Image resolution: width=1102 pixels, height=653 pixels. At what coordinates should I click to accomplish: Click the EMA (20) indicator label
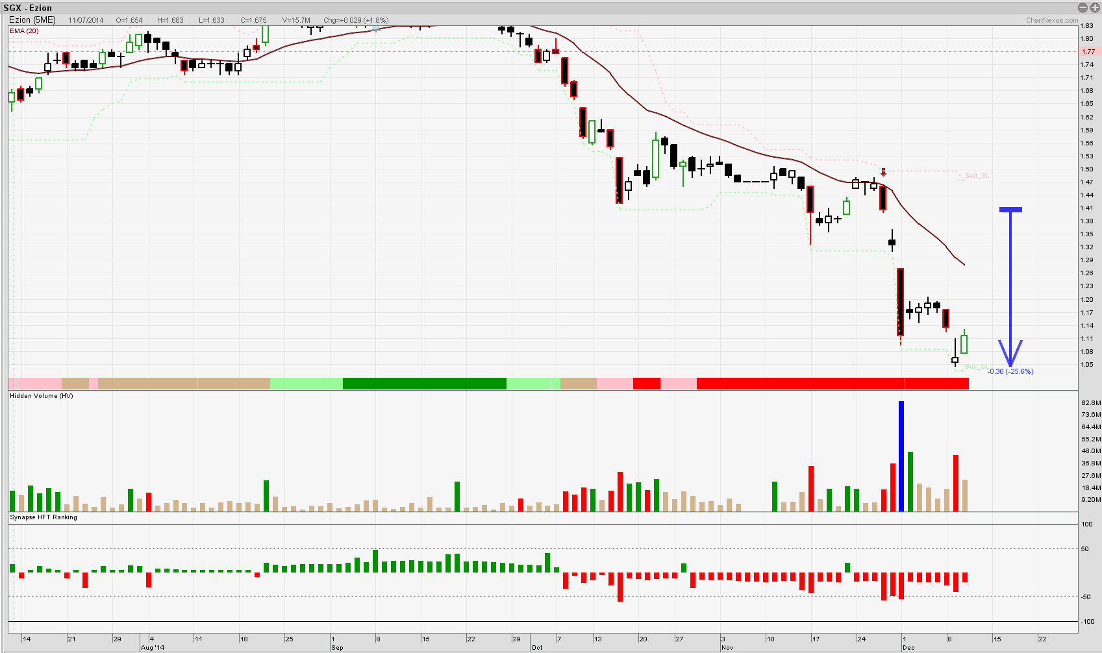click(x=24, y=31)
